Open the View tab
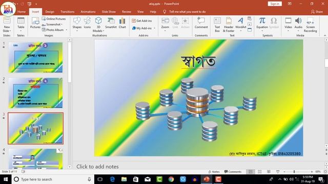The height and width of the screenshot is (184, 328). [140, 12]
